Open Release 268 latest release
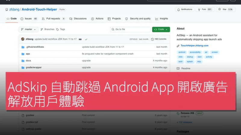Image resolution: width=241 pixels, height=135 pixels. (x=187, y=113)
